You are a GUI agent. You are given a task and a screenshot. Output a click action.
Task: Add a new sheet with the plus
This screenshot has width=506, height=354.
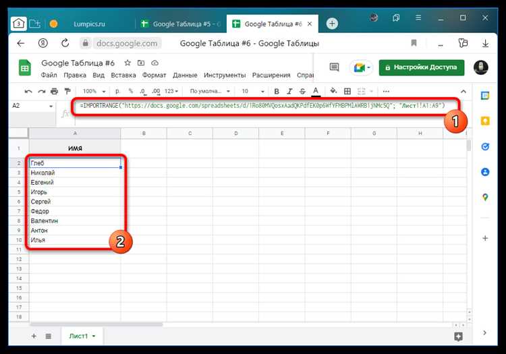coord(34,336)
